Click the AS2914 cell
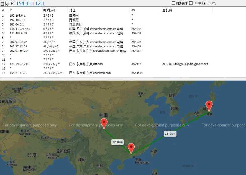Image resolution: width=246 pixels, height=175 pixels. click(x=136, y=64)
